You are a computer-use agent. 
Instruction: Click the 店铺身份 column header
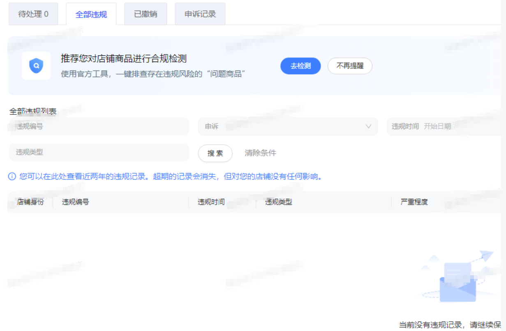point(30,202)
